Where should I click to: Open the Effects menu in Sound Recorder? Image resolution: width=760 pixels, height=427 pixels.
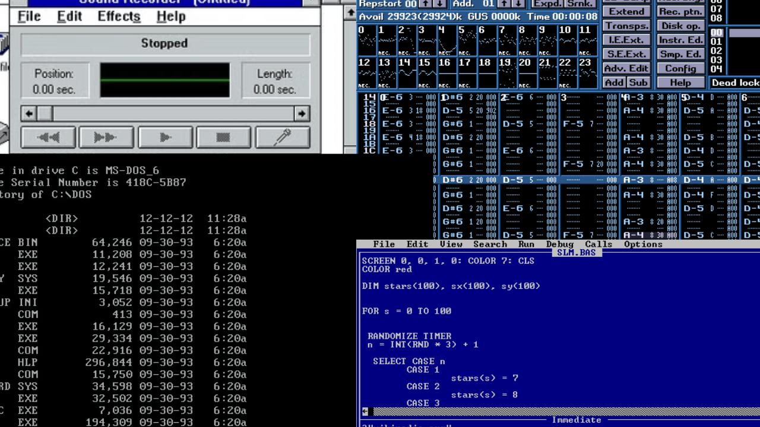click(119, 17)
